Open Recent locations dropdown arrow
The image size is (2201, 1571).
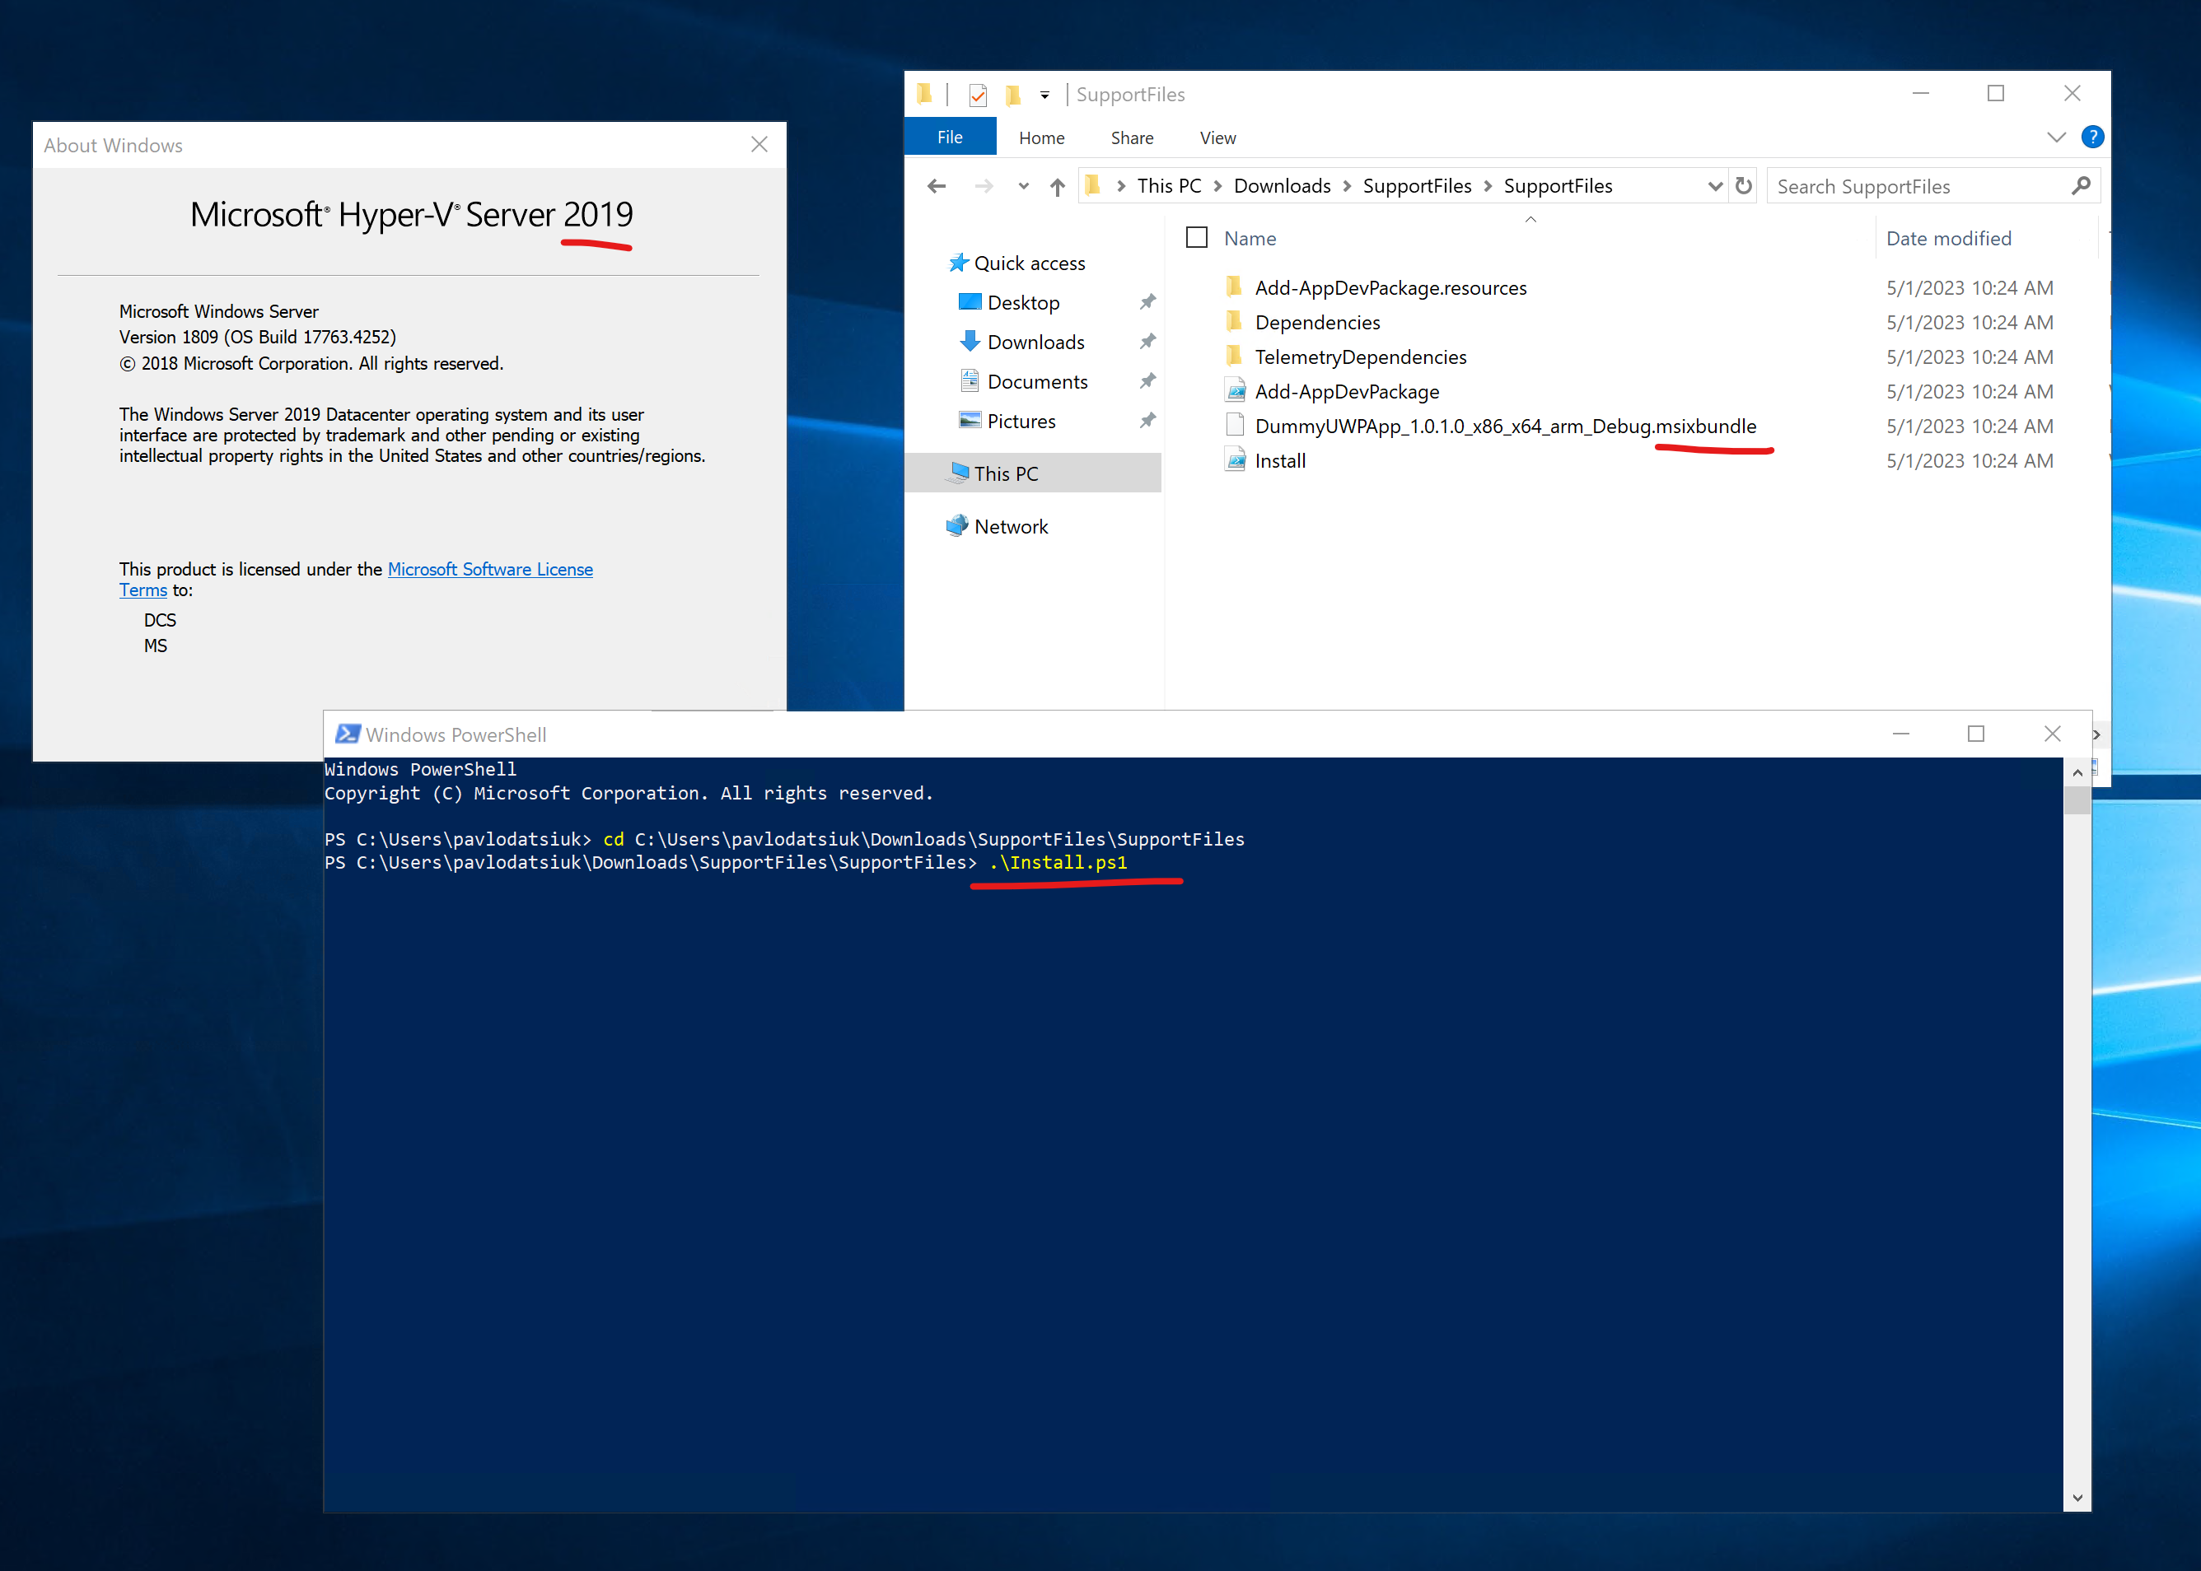(x=1023, y=187)
